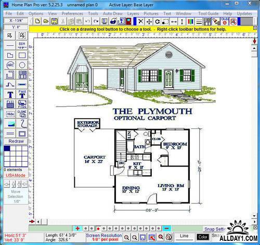
Task: Open the File menu
Action: click(9, 14)
